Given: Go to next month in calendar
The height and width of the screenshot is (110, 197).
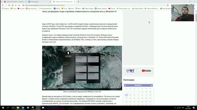Looking at the screenshot, I should click(151, 86).
